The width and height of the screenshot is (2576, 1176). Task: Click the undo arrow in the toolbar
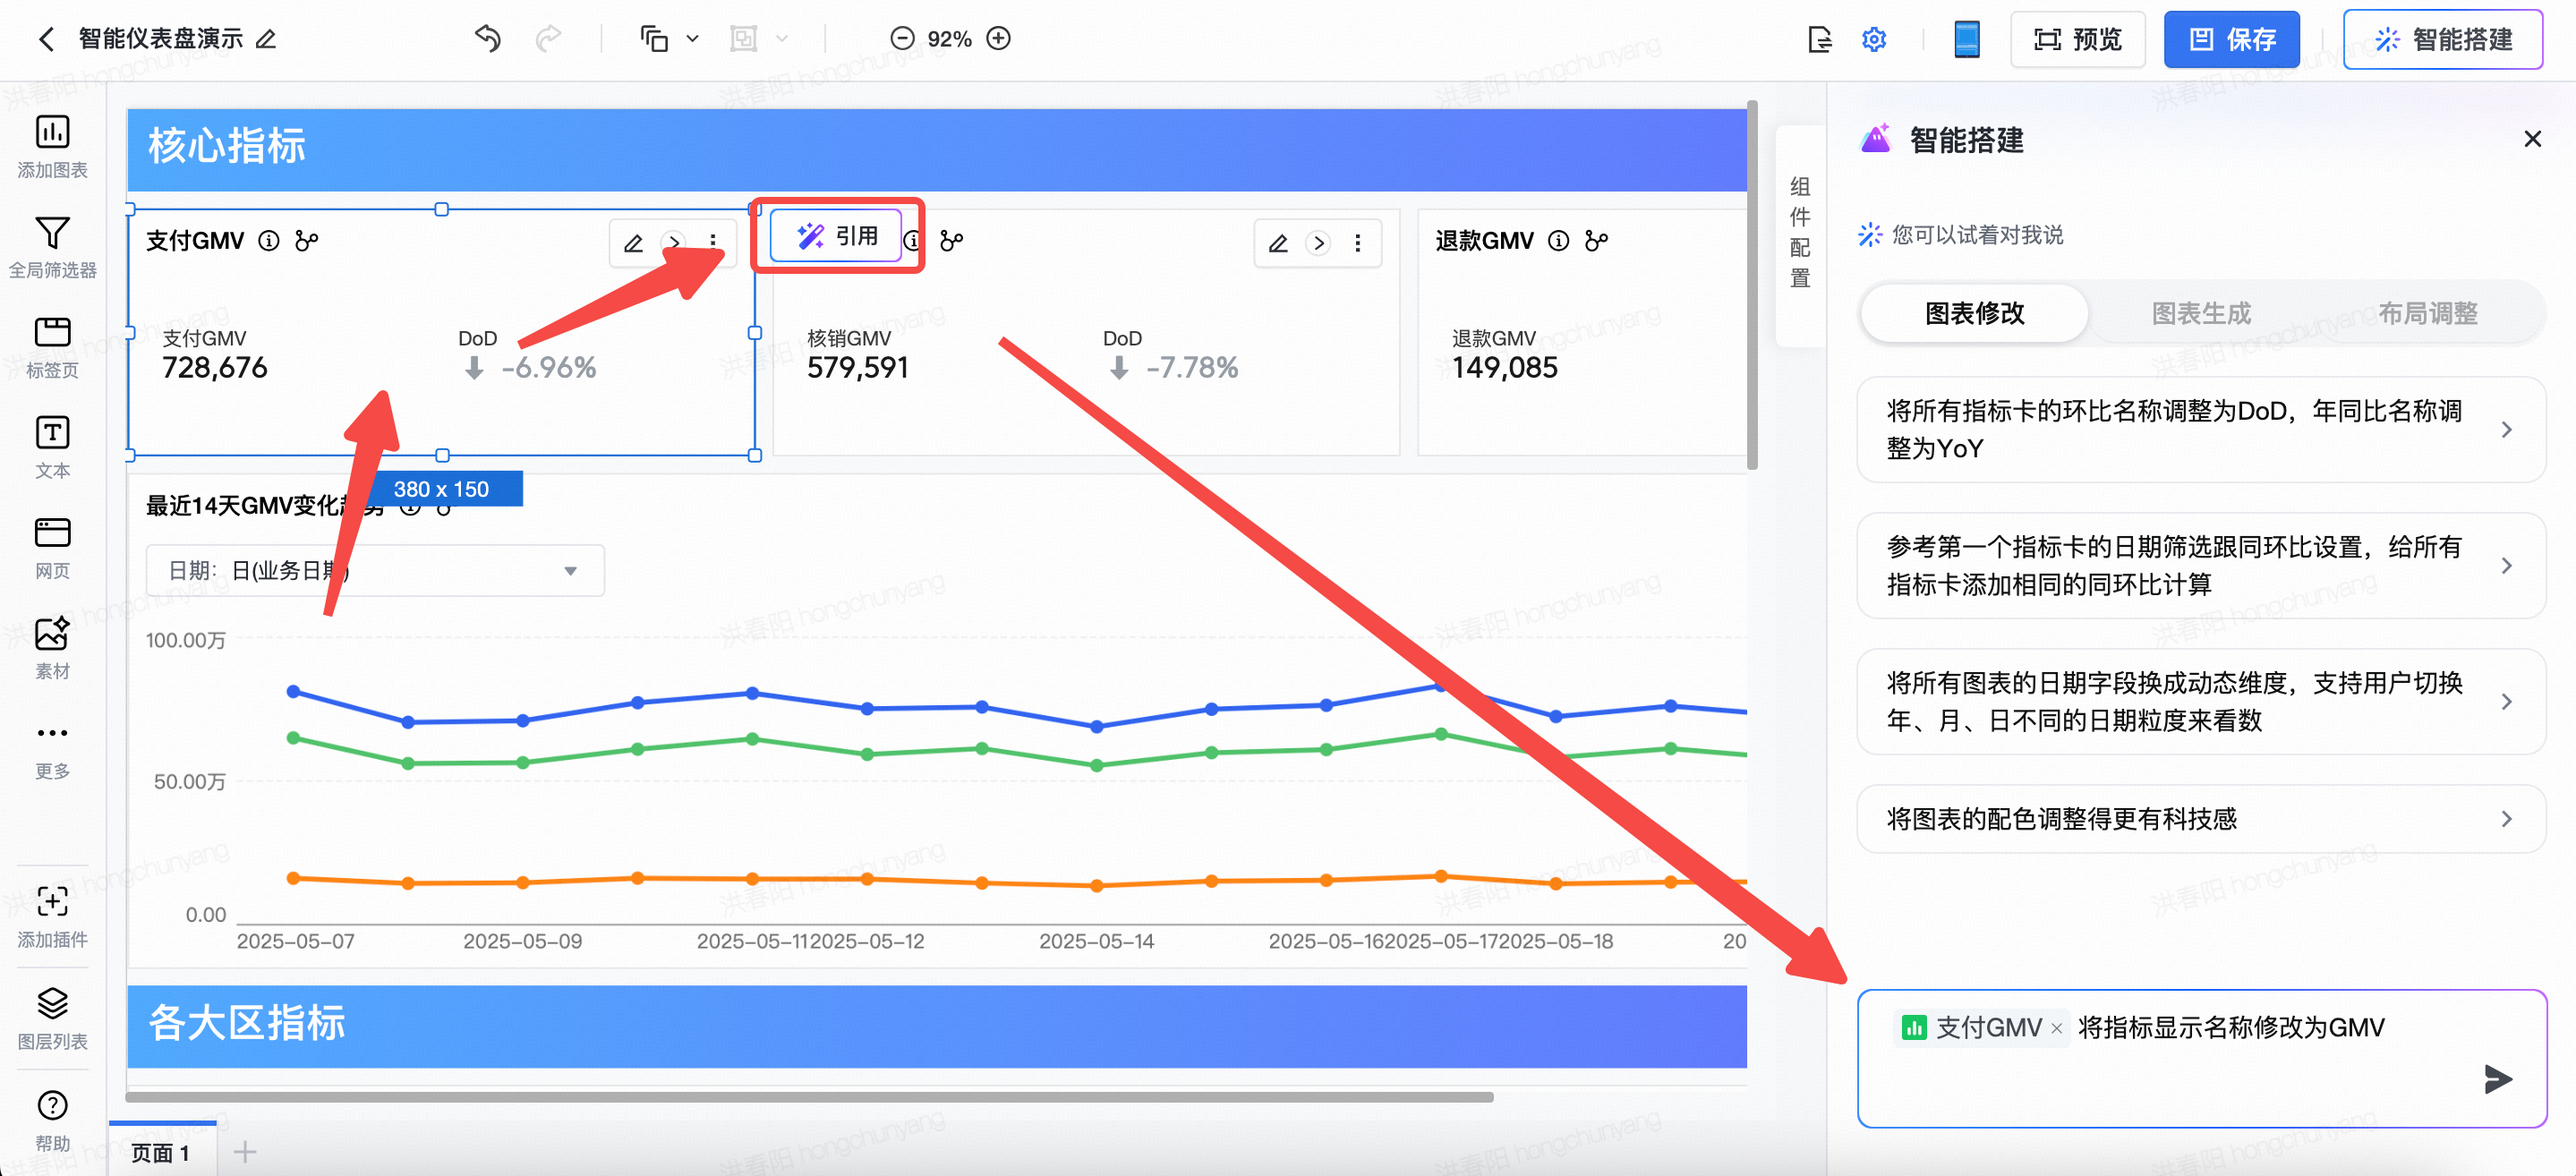pyautogui.click(x=488, y=39)
